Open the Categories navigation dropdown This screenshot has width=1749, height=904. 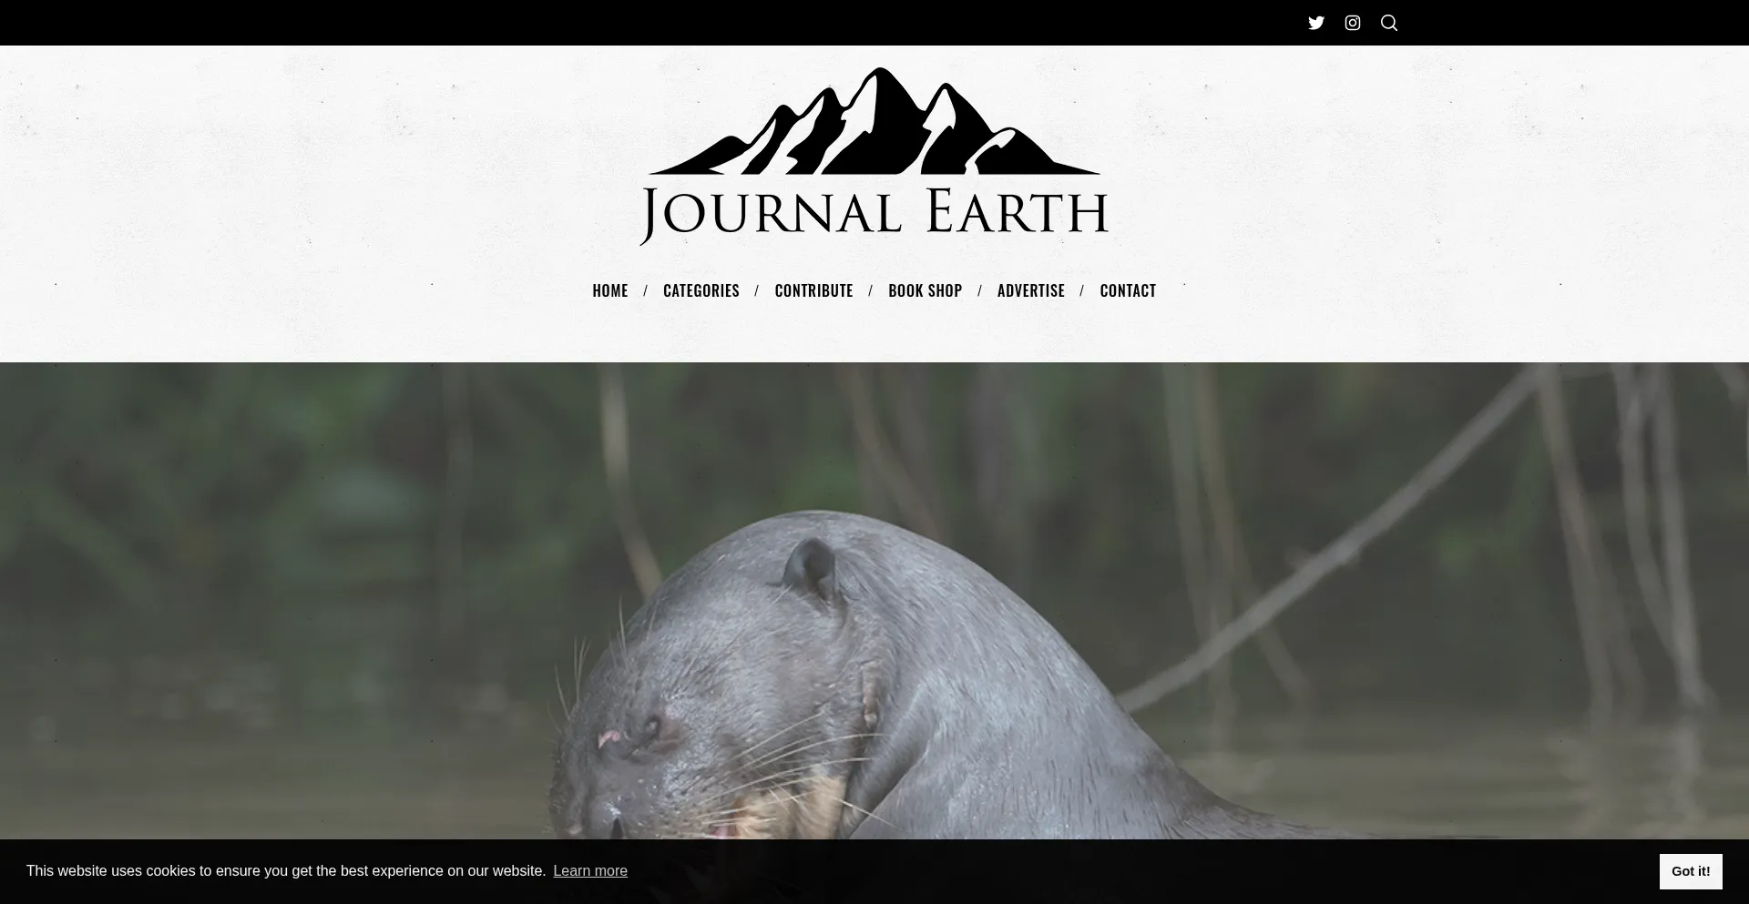coord(701,290)
